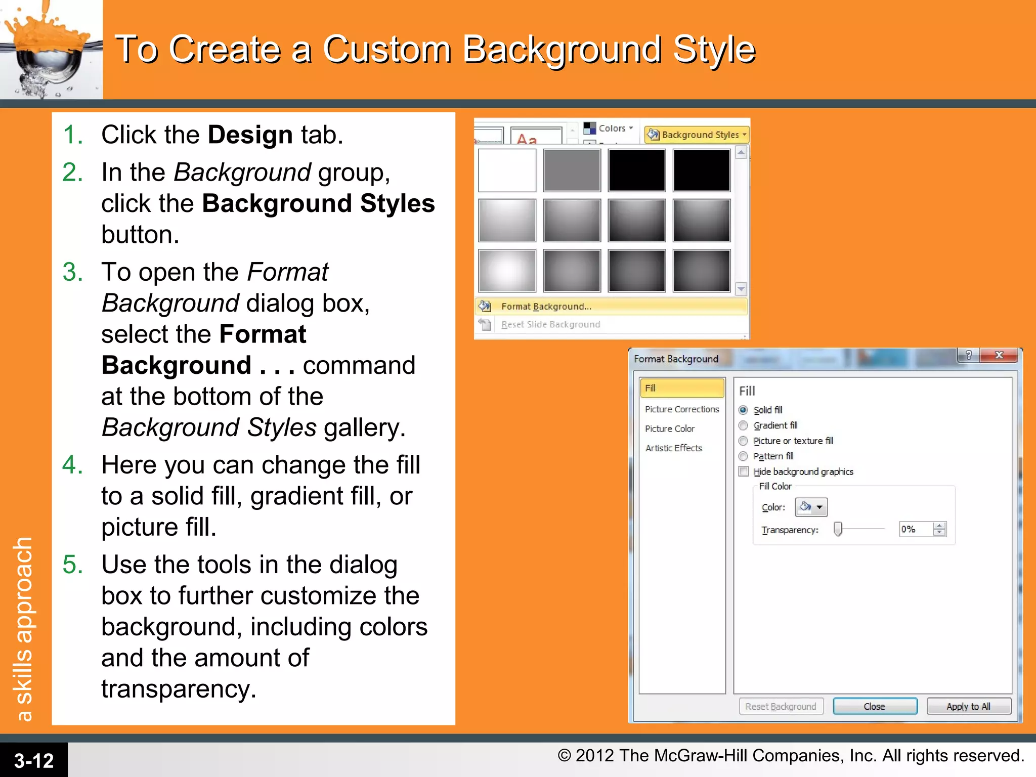Viewport: 1036px width, 777px height.
Task: Click the Background Styles paint icon
Action: point(653,135)
